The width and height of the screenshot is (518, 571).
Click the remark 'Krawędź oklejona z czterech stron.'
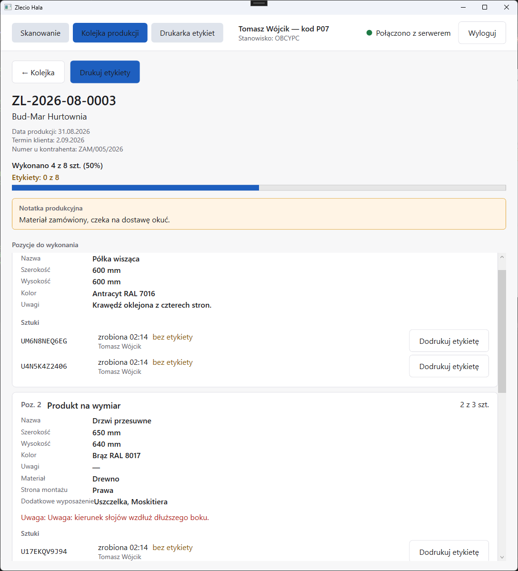[152, 305]
